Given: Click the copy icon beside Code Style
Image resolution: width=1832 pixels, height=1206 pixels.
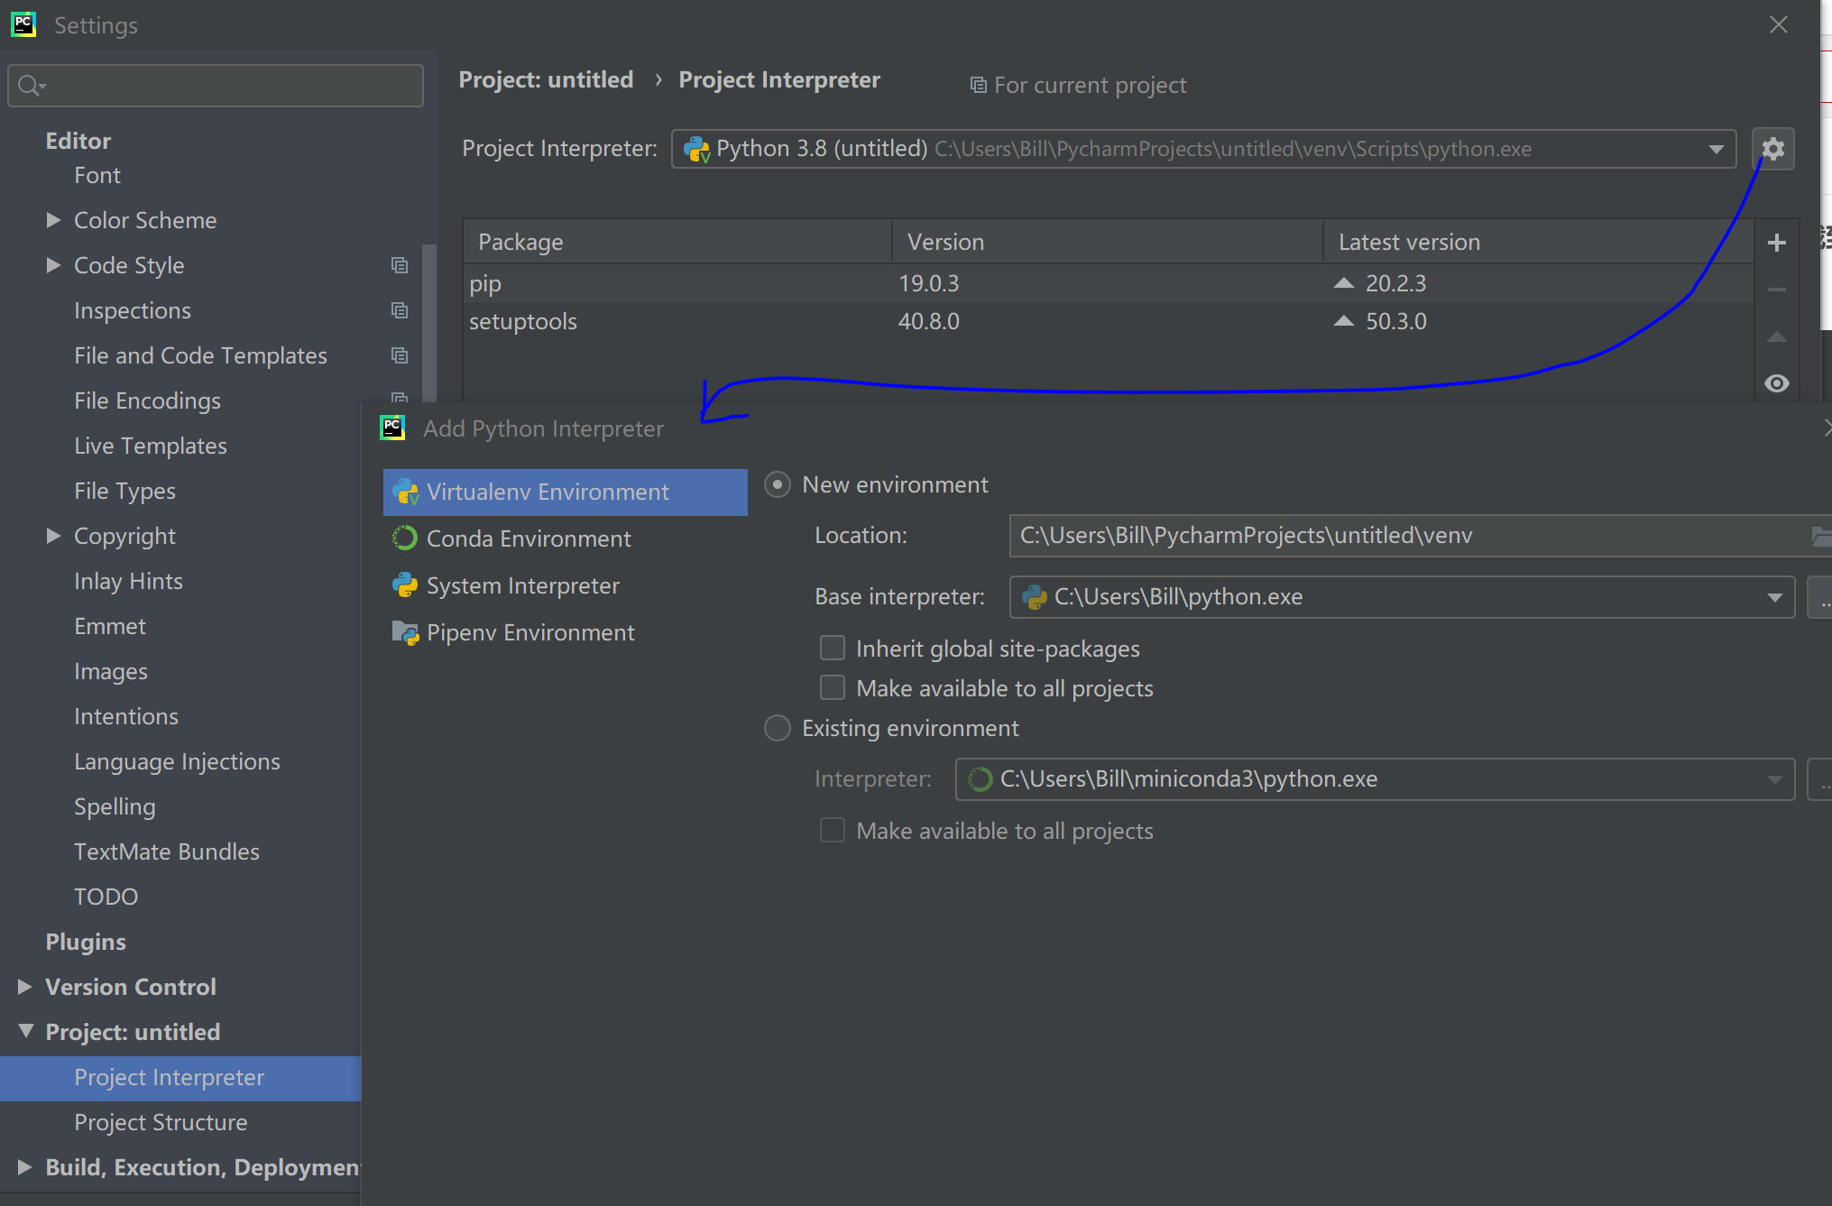Looking at the screenshot, I should click(400, 265).
